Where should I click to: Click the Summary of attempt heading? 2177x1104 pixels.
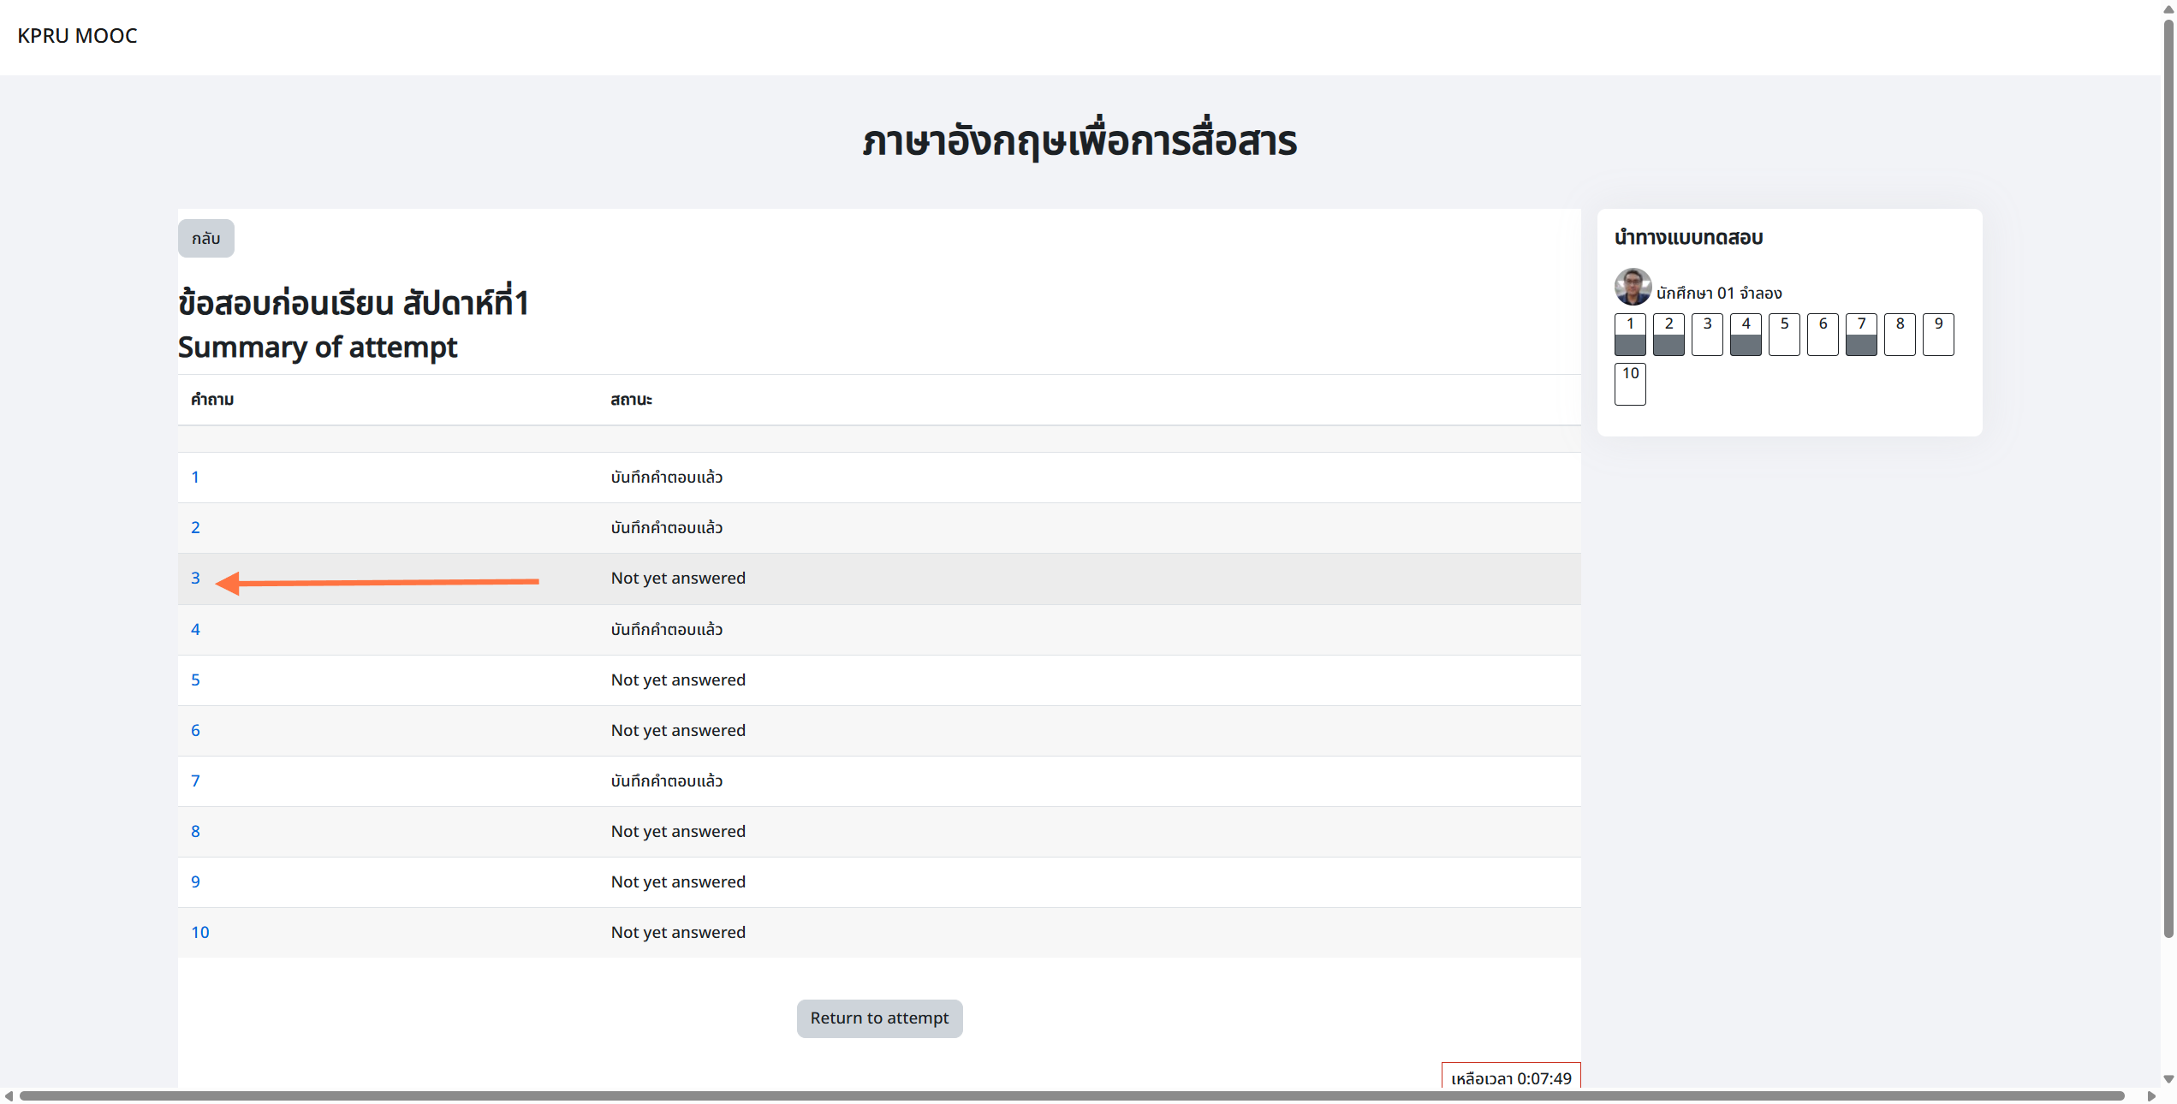318,347
